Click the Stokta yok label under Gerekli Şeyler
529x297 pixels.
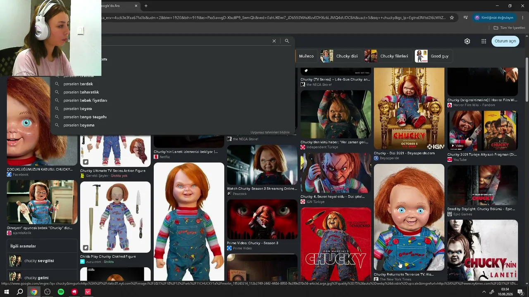[119, 176]
